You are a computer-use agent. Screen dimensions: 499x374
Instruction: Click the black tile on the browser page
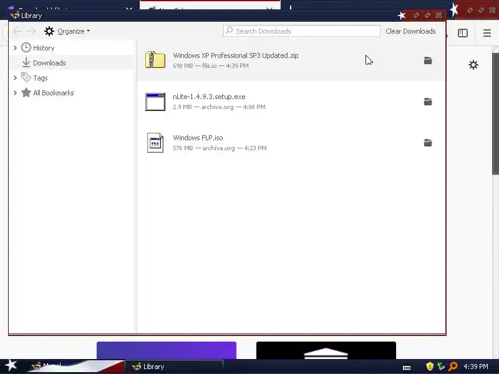point(326,350)
